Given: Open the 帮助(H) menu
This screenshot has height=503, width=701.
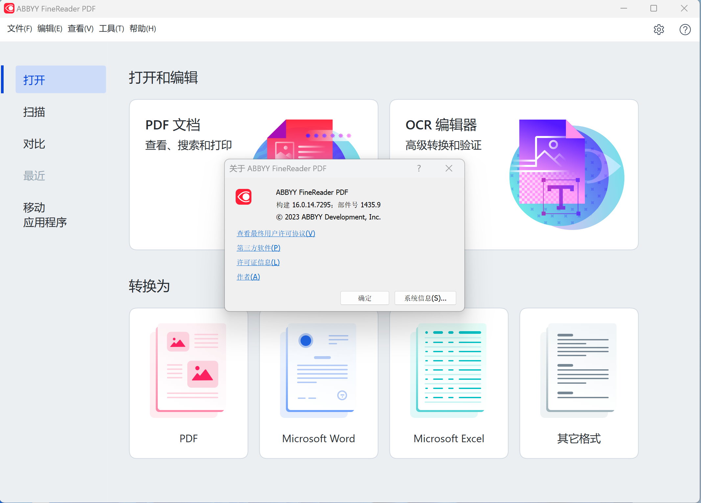Looking at the screenshot, I should [143, 29].
